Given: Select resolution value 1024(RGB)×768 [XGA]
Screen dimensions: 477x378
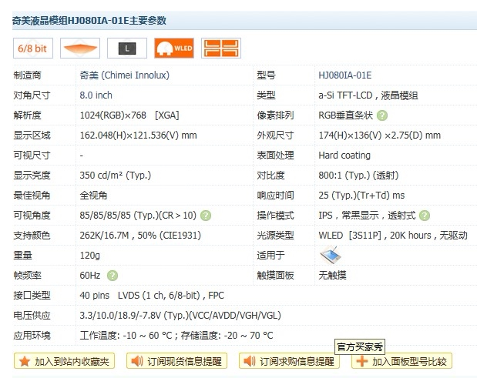Looking at the screenshot, I should (129, 115).
